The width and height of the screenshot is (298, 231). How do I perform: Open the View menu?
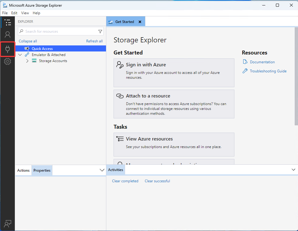25,13
